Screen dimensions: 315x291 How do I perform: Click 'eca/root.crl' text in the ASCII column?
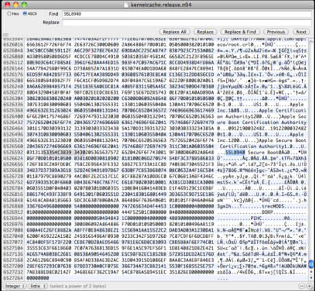coord(234,45)
